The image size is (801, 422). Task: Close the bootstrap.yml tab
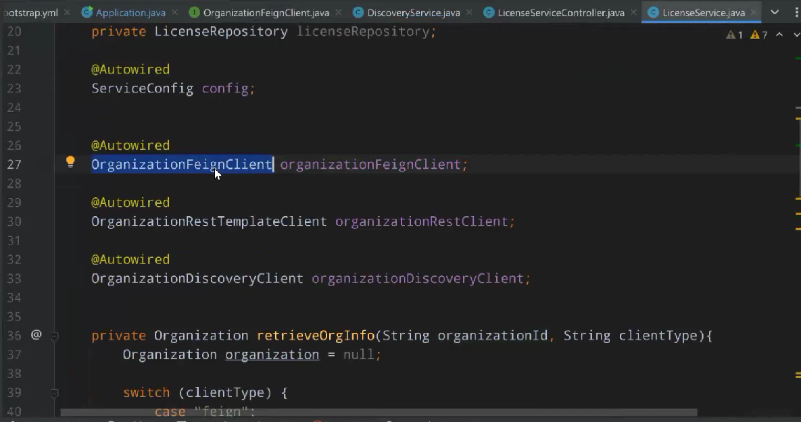[x=67, y=12]
